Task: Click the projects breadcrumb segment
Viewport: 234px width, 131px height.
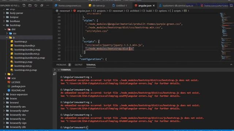Action: click(101, 11)
